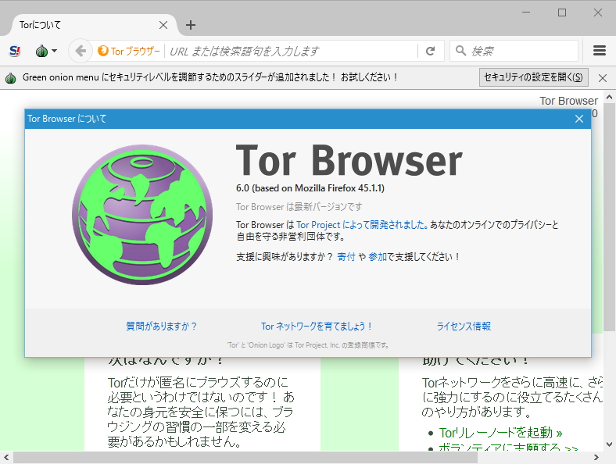
Task: Close the Torについて tab
Action: point(163,25)
